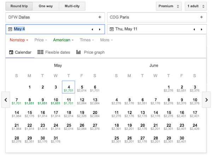
Task: Select June 24 priced $2,426
Action: click(x=195, y=127)
